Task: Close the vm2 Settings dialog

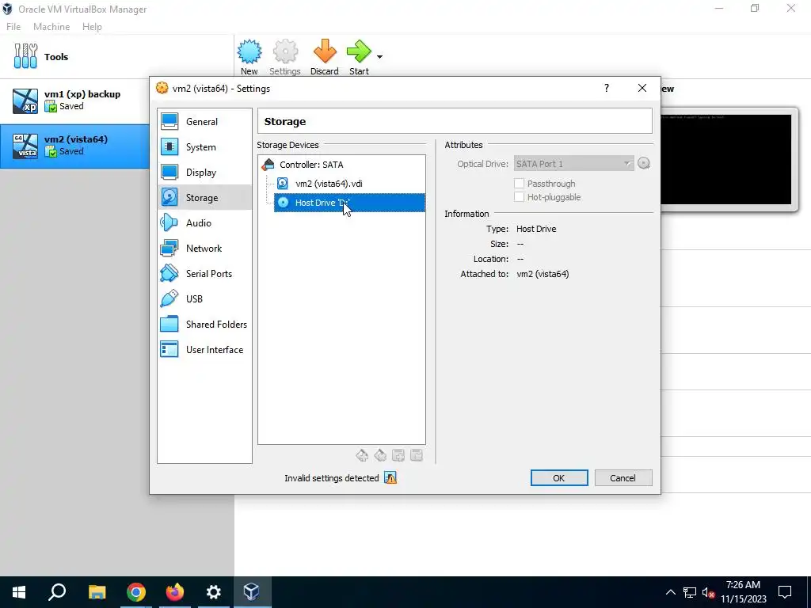Action: [x=642, y=89]
